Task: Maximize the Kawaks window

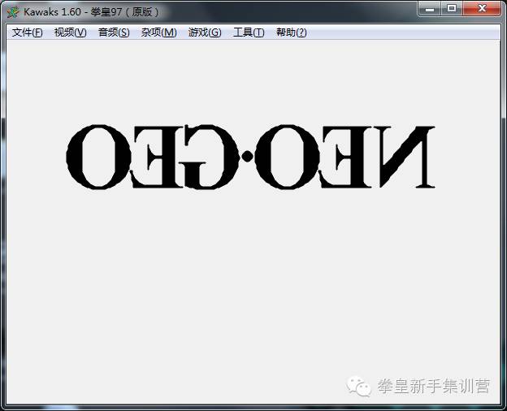Action: click(x=452, y=8)
